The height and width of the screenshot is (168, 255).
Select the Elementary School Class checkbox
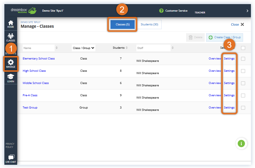[244, 58]
